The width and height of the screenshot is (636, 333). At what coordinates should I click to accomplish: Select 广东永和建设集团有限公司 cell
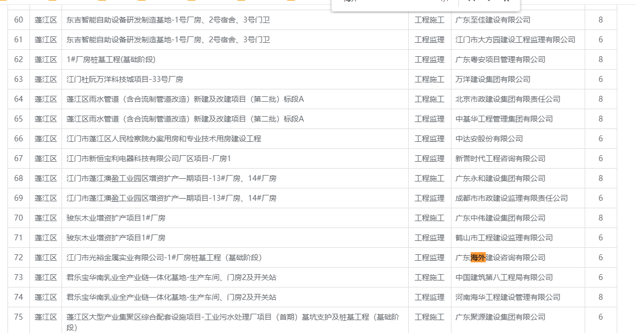tap(500, 178)
